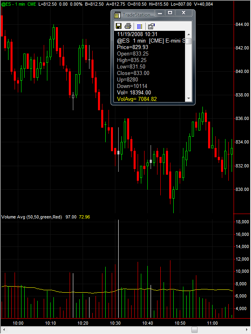Minimize the TradeStation data window
Viewport: 251px width, 334px height.
click(160, 13)
